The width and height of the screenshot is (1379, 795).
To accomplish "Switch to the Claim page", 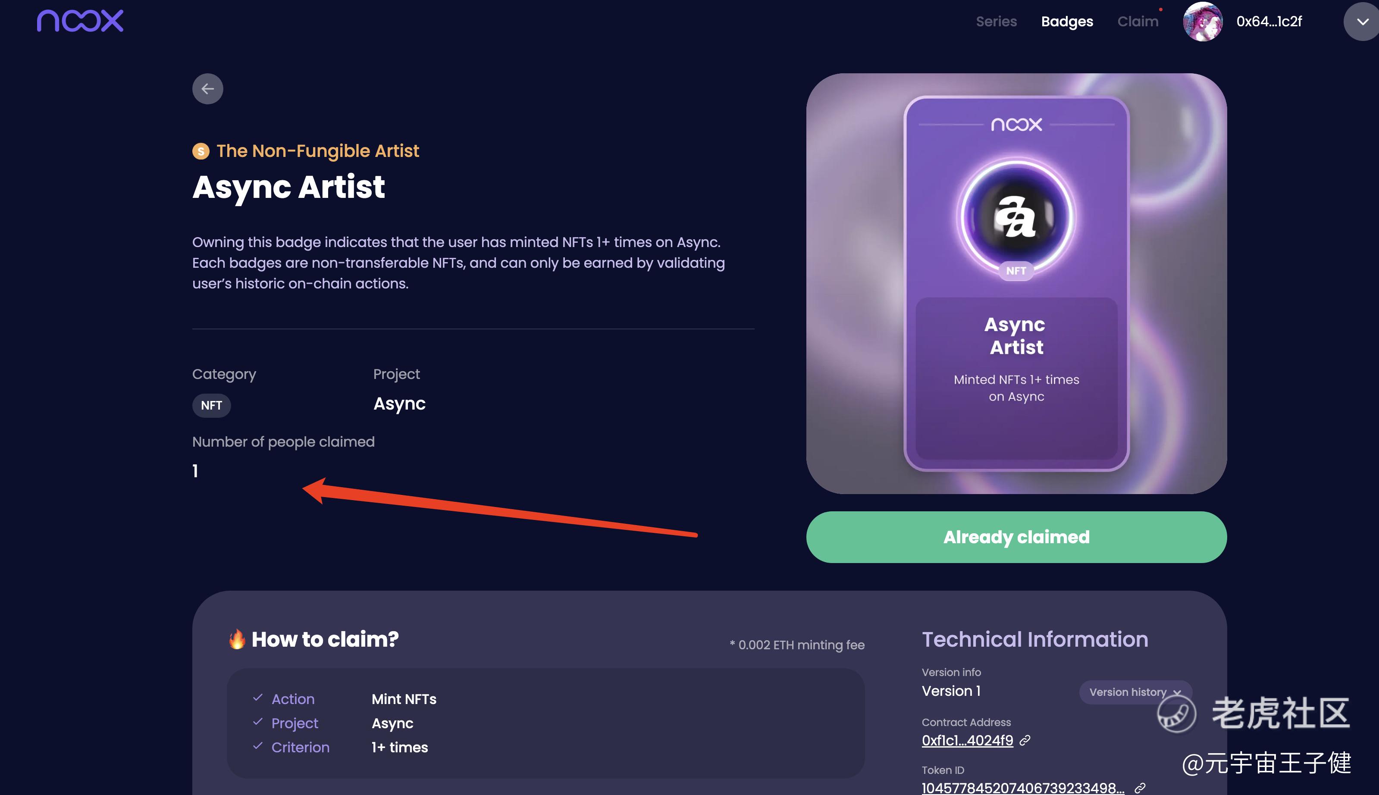I will click(x=1138, y=21).
